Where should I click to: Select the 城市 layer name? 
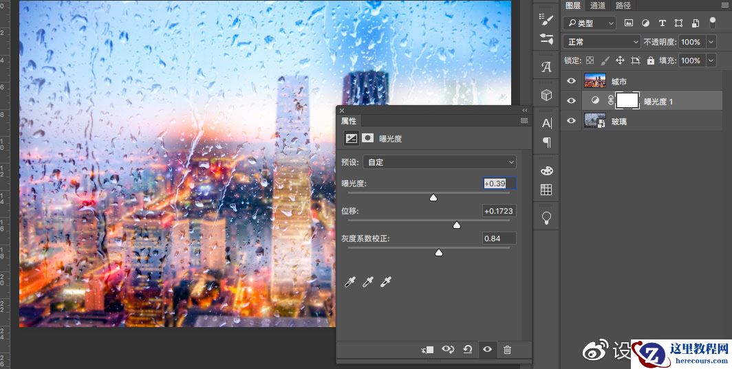(619, 82)
